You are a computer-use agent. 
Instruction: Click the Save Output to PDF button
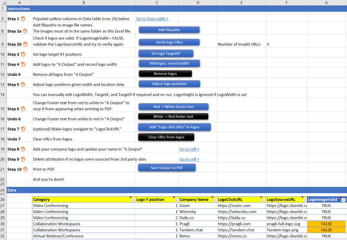click(x=167, y=168)
